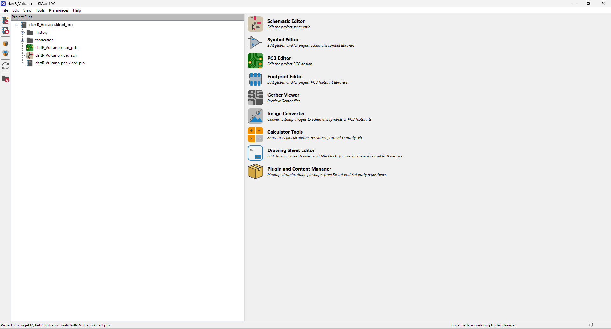The image size is (611, 329).
Task: Select the dartR_Vulcano.kicad_pcb file
Action: point(56,48)
